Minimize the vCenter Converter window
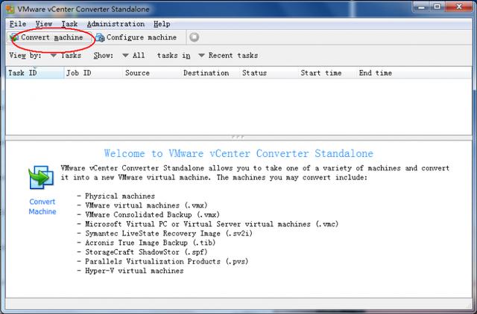 coord(422,7)
